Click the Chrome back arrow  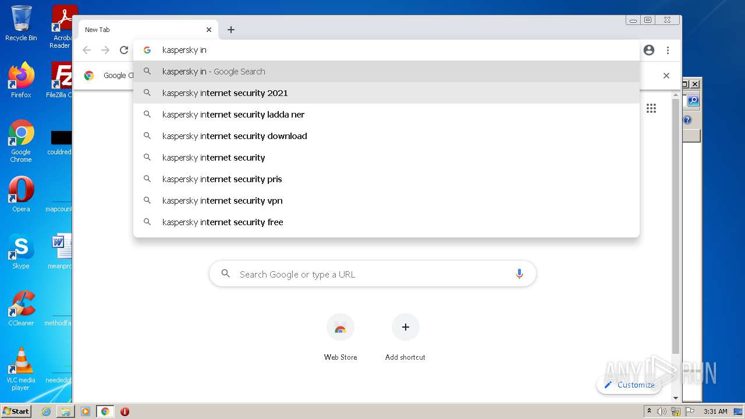87,50
